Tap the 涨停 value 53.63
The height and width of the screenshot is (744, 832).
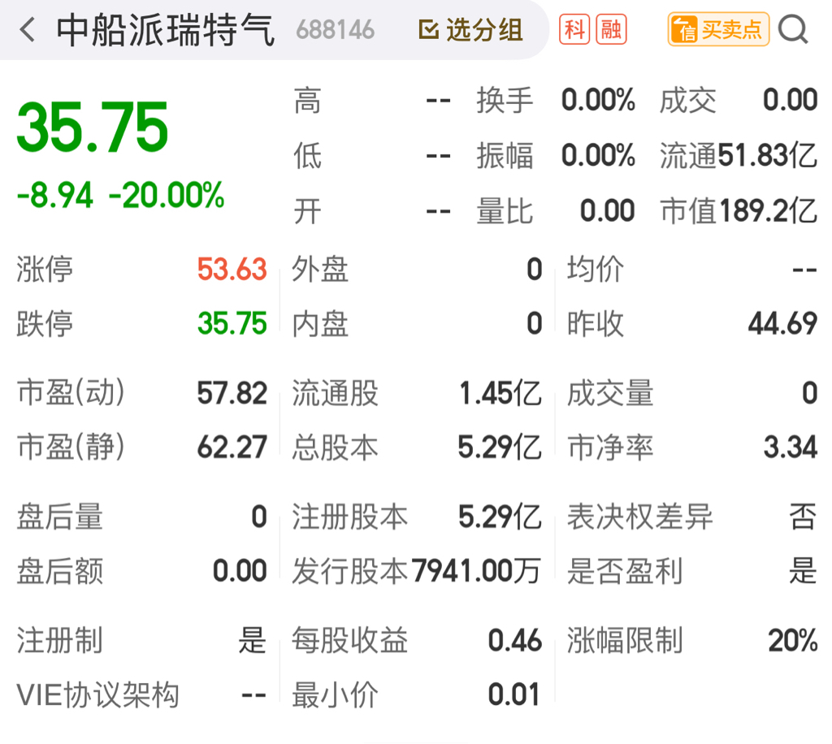[232, 270]
